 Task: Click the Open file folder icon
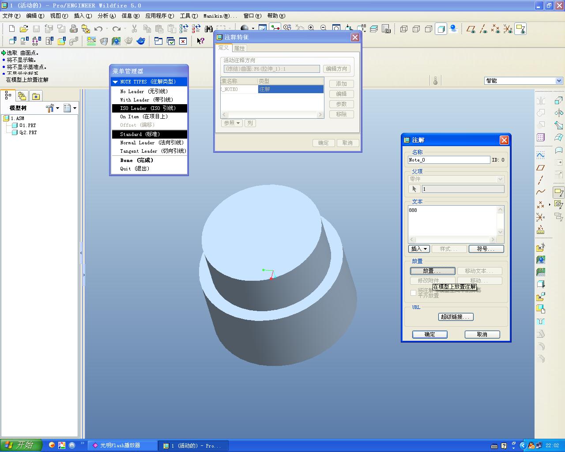pos(24,29)
